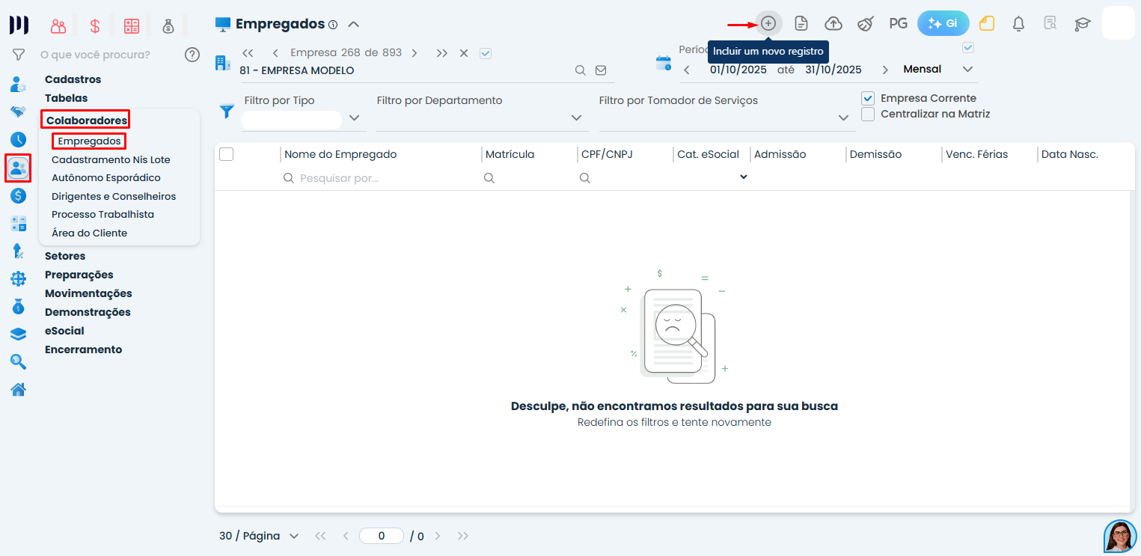The width and height of the screenshot is (1141, 556).
Task: Collapse the Empregados title chevron
Action: point(354,24)
